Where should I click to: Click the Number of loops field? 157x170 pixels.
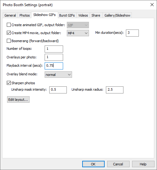[54, 49]
